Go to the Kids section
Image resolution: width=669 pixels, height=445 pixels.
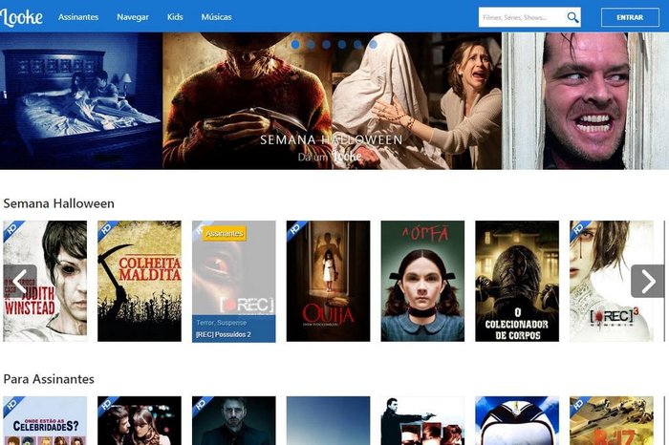(175, 17)
